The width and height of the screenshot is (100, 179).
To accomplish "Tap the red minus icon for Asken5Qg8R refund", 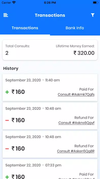I will (x=7, y=149).
